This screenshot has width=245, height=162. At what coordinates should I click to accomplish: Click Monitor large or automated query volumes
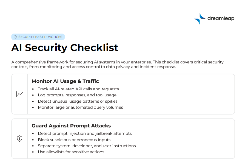81,107
